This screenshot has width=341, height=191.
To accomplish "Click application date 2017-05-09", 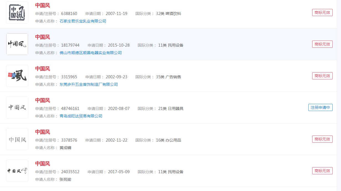I will tap(119, 172).
